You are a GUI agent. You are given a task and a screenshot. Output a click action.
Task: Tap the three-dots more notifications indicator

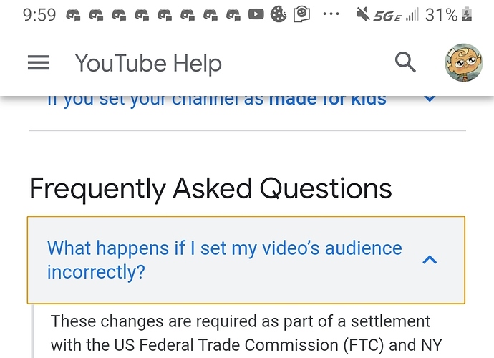[331, 15]
